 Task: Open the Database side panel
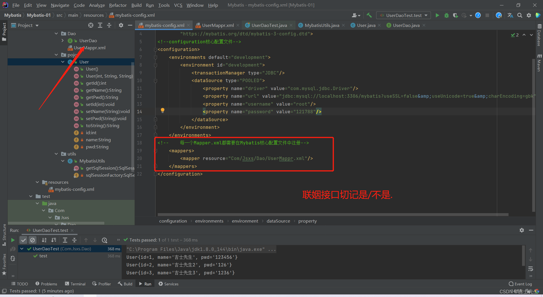539,35
